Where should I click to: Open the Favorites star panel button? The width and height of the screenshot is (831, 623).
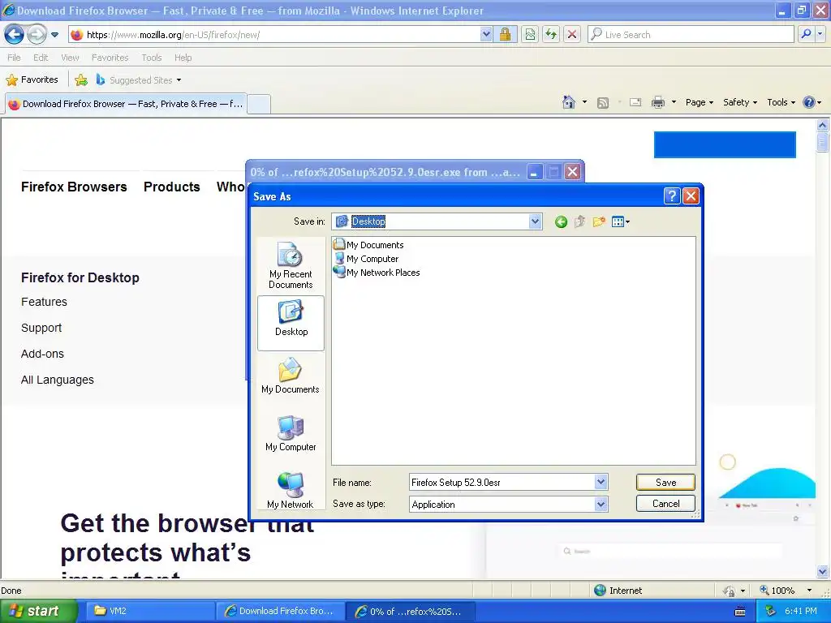pos(32,80)
